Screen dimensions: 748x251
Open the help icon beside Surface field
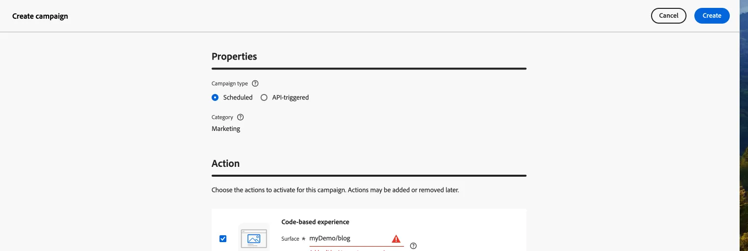(x=413, y=246)
